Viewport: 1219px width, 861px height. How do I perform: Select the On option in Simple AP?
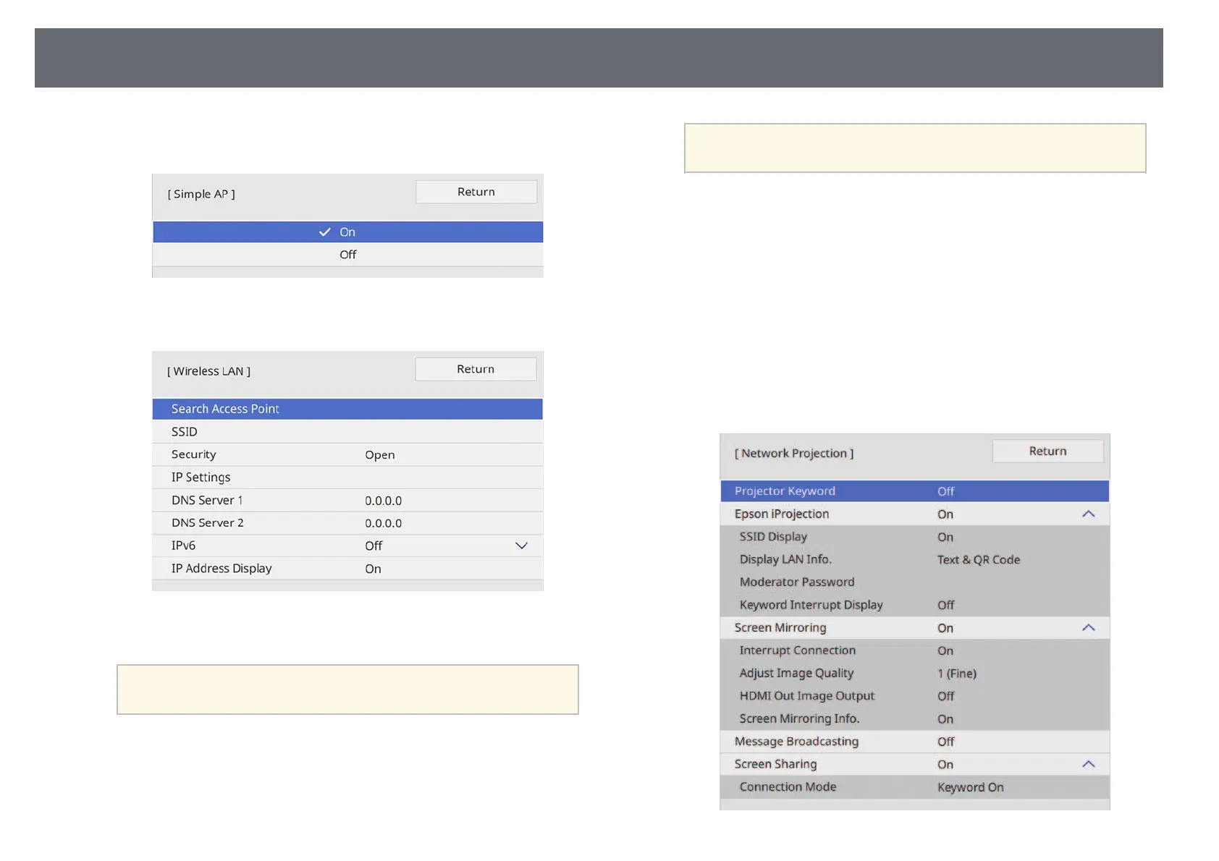click(347, 232)
